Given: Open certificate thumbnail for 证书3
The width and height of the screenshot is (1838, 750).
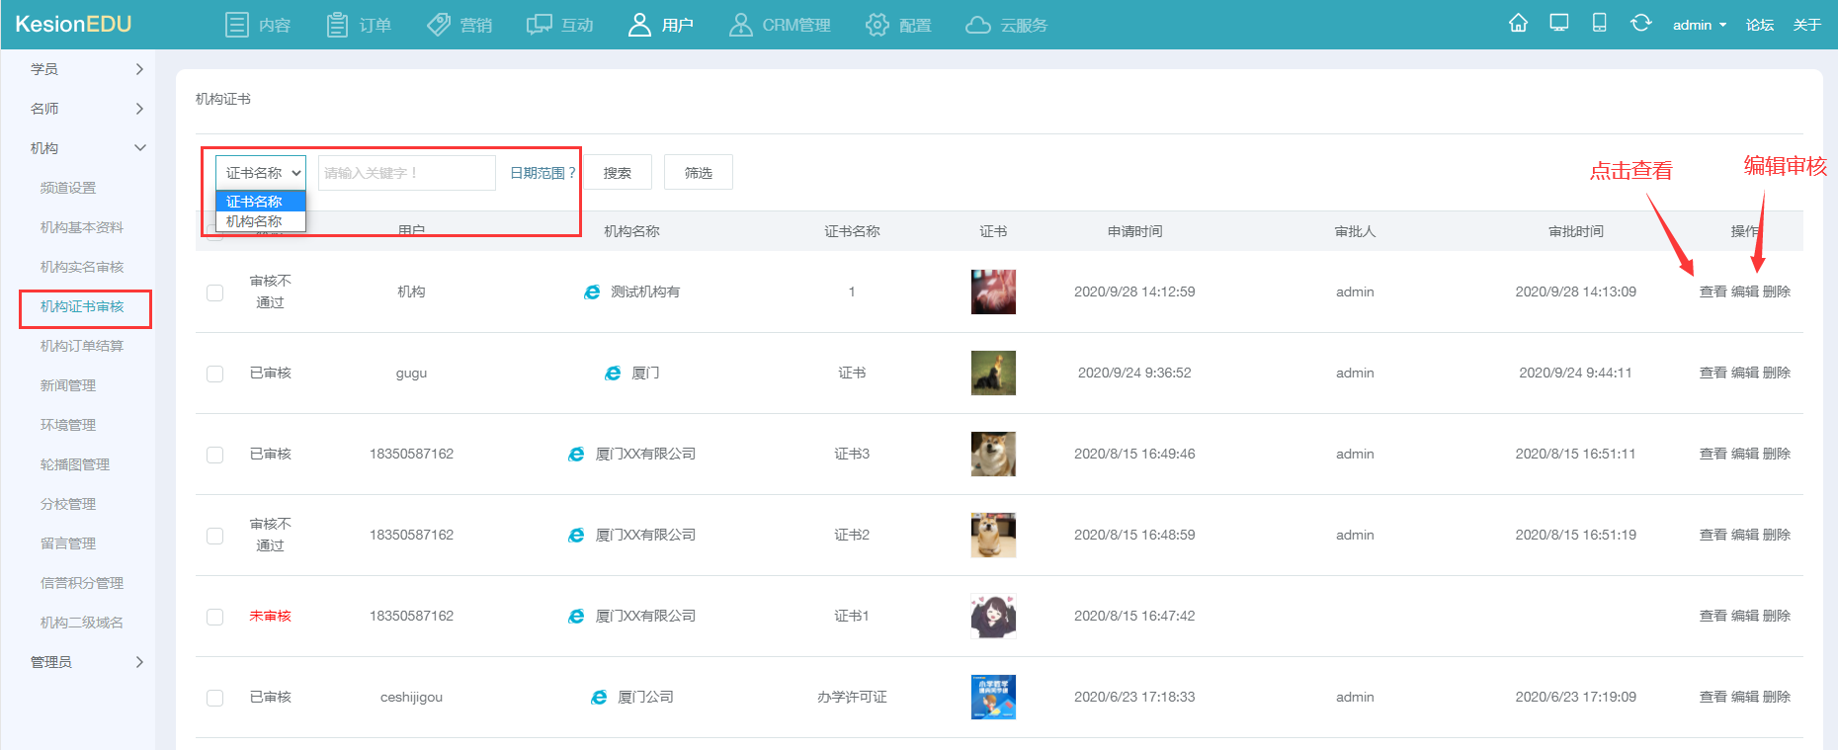Looking at the screenshot, I should [993, 454].
